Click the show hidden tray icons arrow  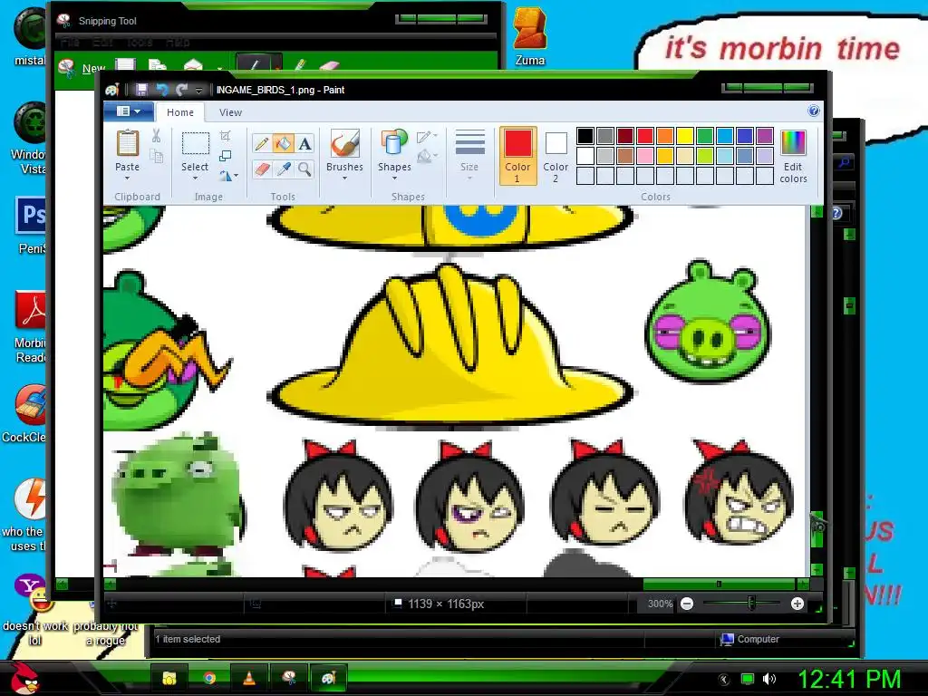pos(724,680)
